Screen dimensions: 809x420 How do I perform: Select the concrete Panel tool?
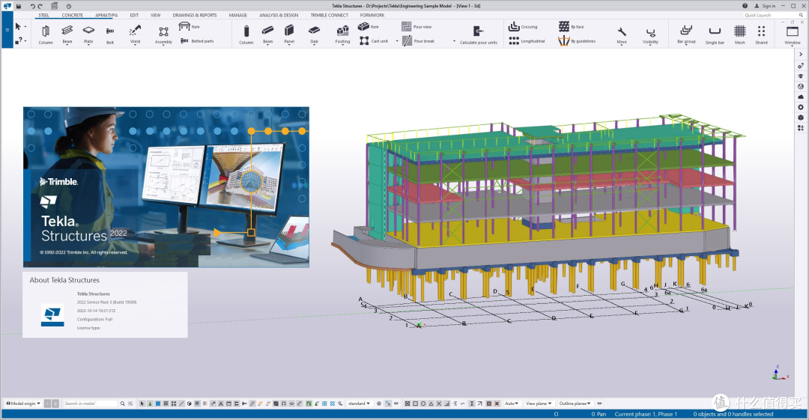pyautogui.click(x=289, y=34)
